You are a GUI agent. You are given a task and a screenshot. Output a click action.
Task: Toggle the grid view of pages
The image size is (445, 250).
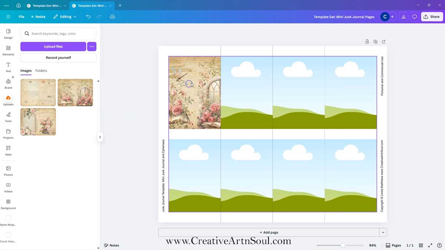point(421,245)
